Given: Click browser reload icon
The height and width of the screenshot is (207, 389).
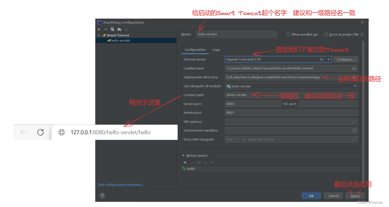Looking at the screenshot, I should tap(41, 132).
